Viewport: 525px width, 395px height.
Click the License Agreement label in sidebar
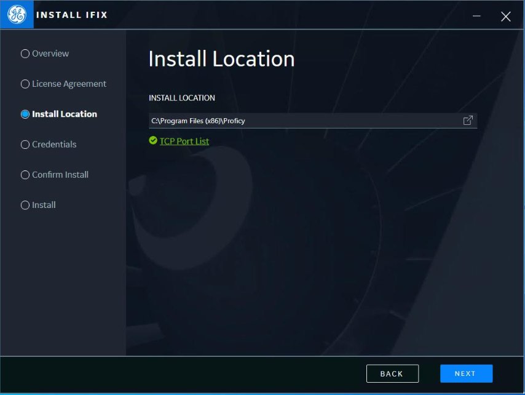[x=69, y=84]
